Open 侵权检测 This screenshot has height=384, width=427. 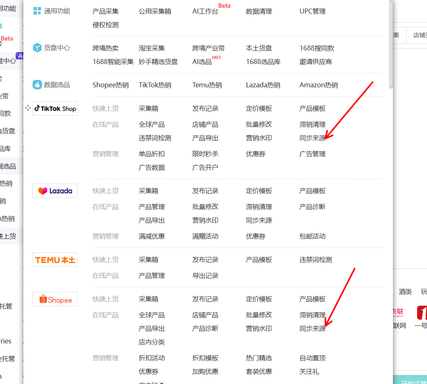coord(106,25)
